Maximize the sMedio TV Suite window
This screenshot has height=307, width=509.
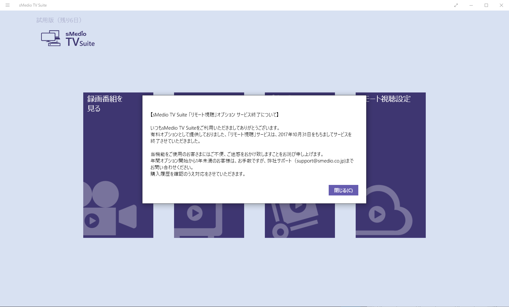tap(486, 5)
